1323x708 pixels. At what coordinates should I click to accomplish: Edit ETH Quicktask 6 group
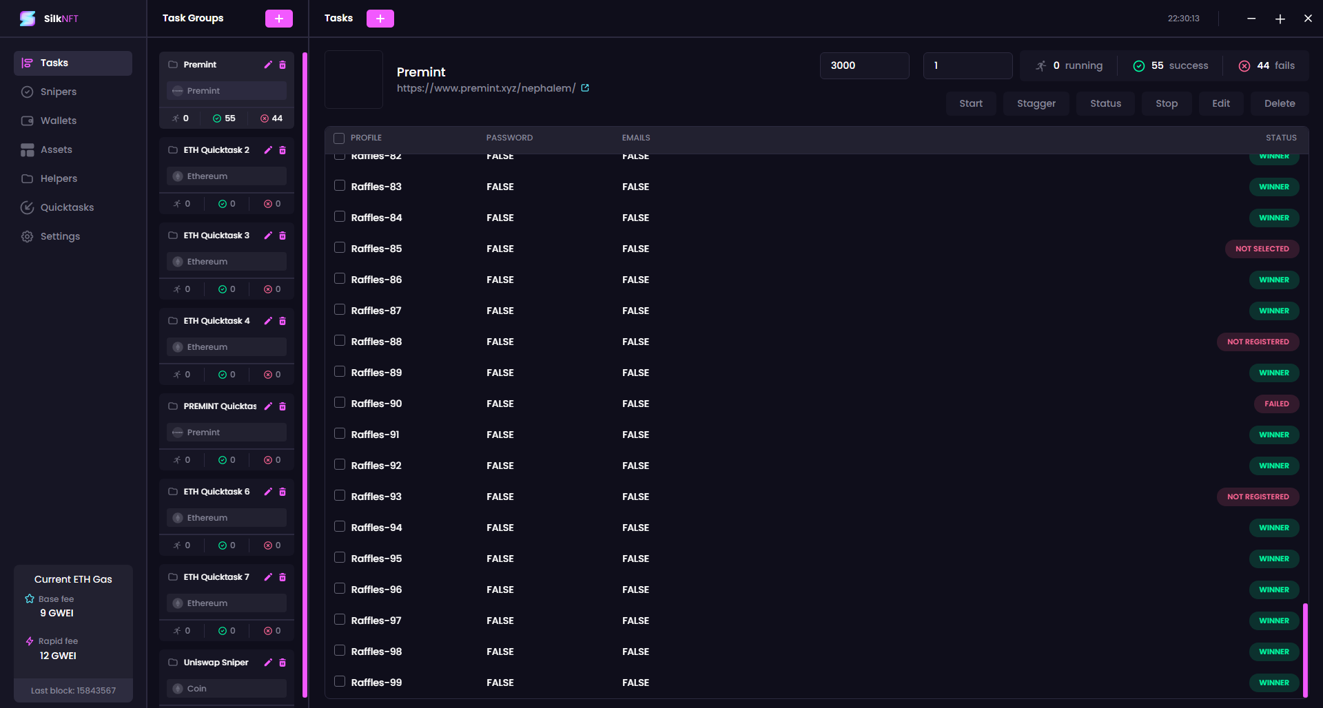pyautogui.click(x=268, y=492)
